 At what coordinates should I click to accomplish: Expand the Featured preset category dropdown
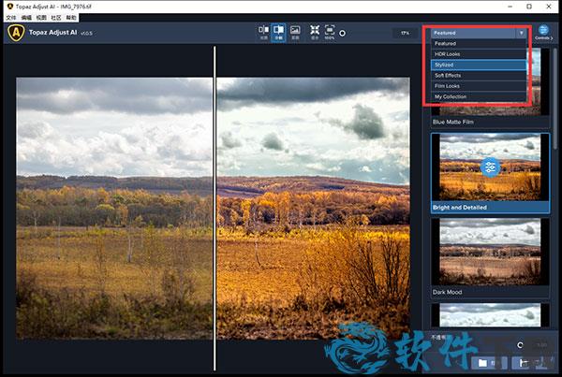(479, 33)
